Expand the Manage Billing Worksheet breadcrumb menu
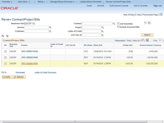The height and width of the screenshot is (123, 164). pyautogui.click(x=62, y=2)
